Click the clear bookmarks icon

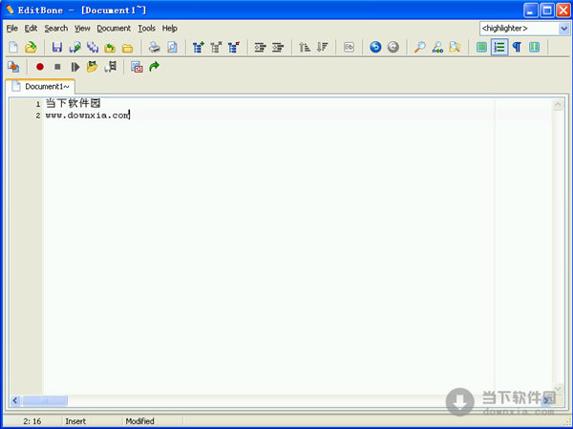point(234,47)
